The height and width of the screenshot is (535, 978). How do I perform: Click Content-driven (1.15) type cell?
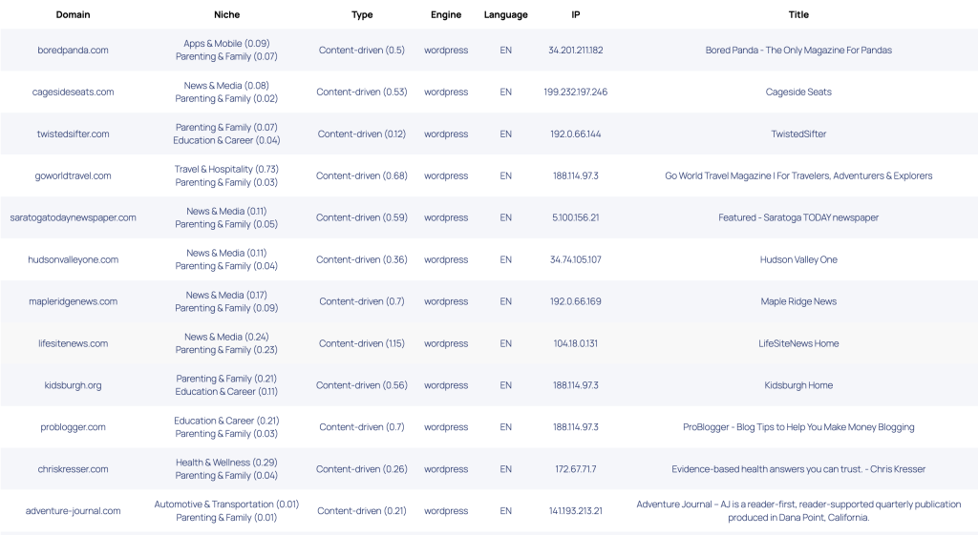(x=362, y=343)
